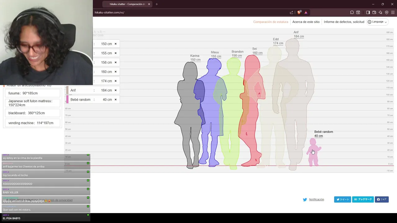Expand the Language dropdown
The width and height of the screenshot is (397, 223).
377,22
